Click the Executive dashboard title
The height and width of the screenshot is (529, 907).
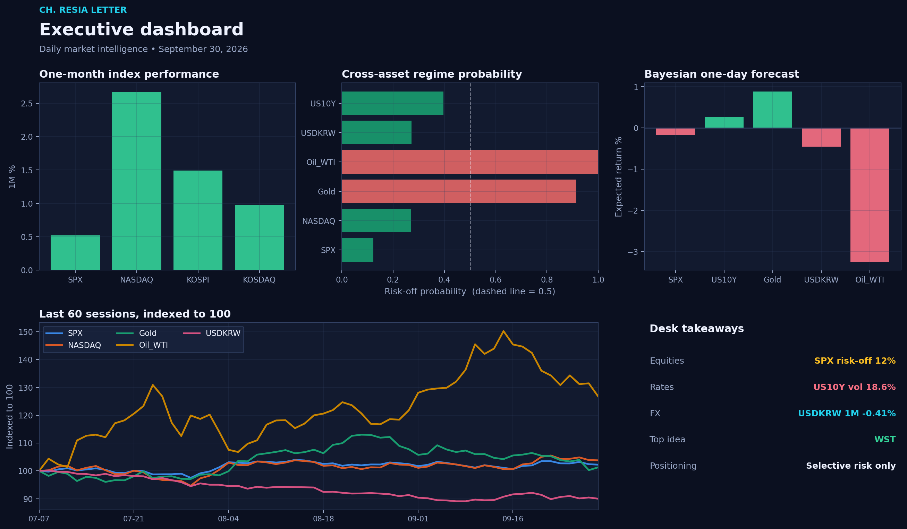point(142,29)
